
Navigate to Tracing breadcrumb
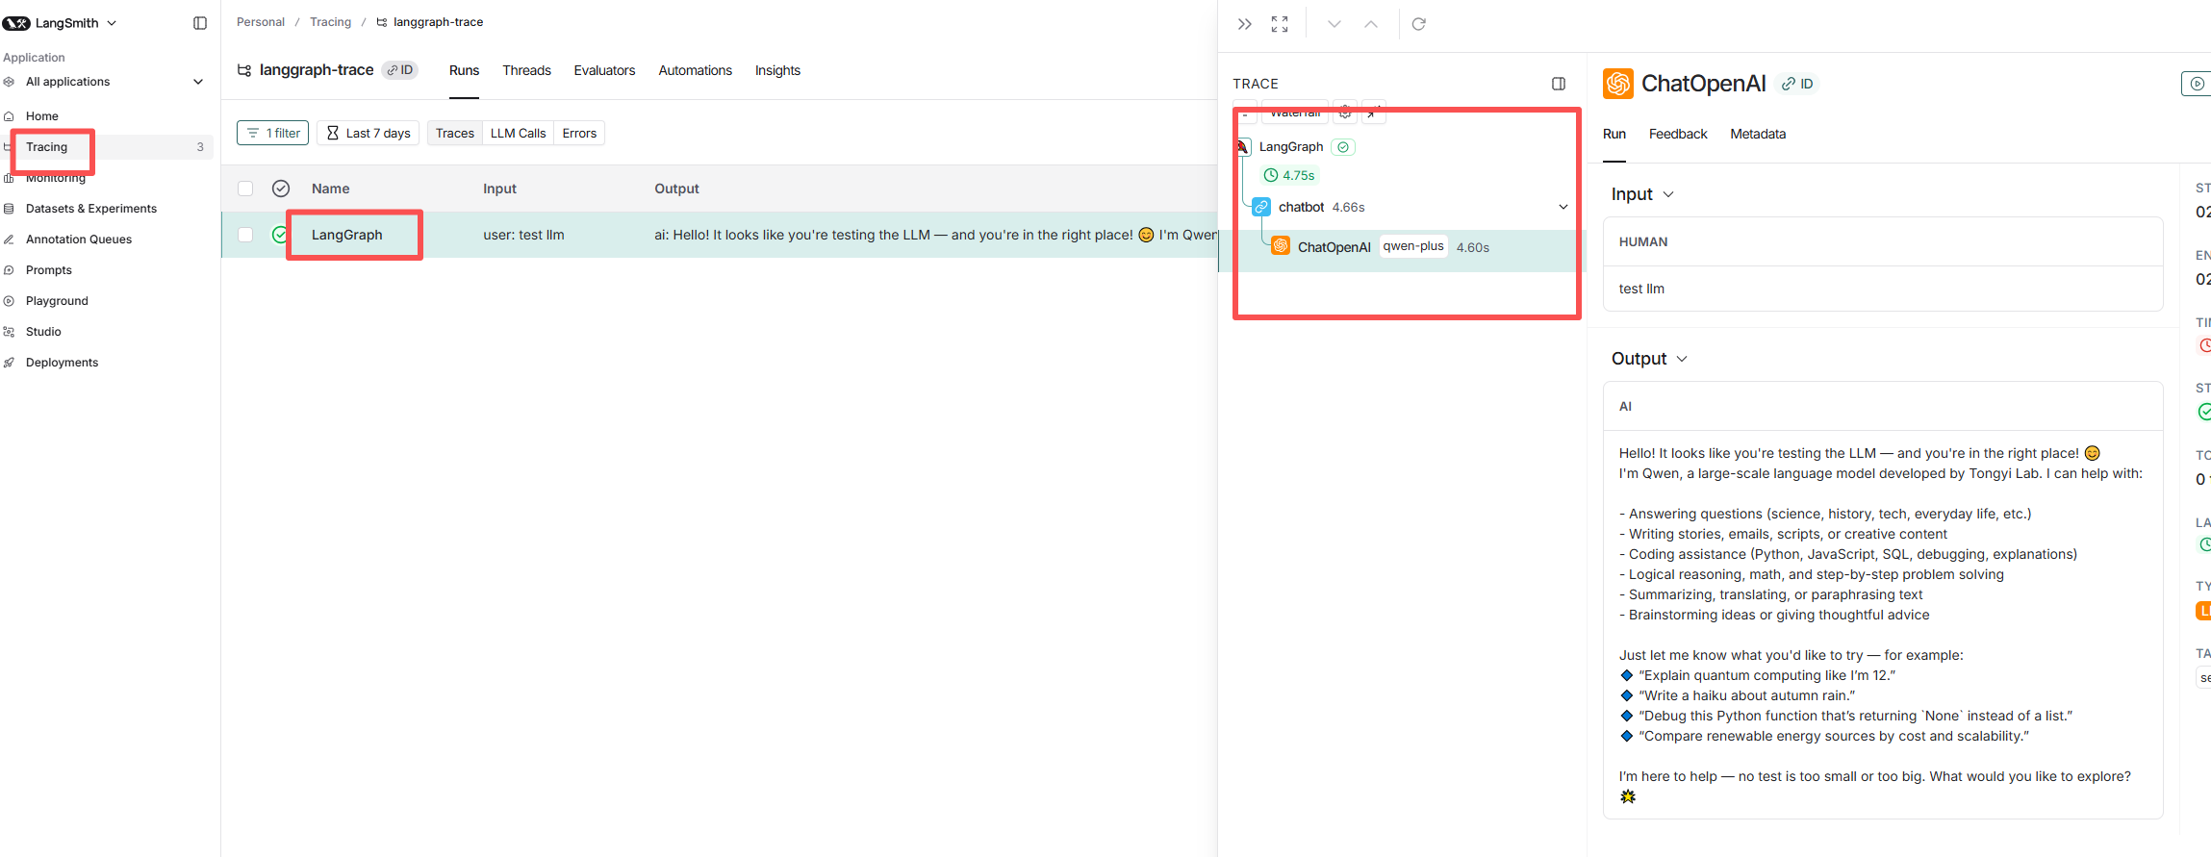[330, 22]
